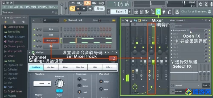
Task: Mute the Kick channel green light
Action: (x=34, y=29)
